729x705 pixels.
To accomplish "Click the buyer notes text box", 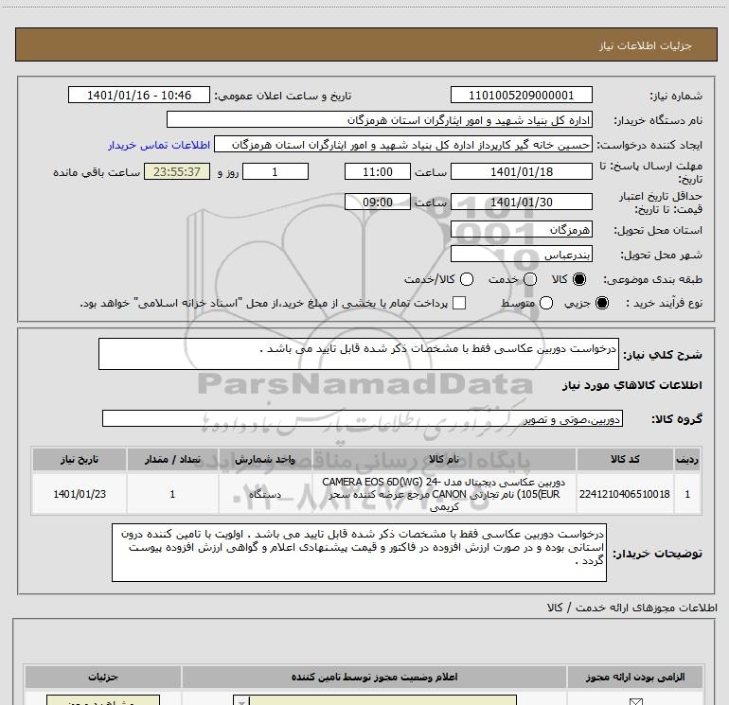I will 359,553.
